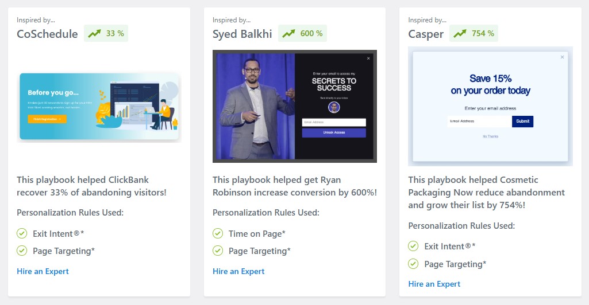The image size is (589, 305).
Task: Click Page Targeting text in CoSchedule card
Action: click(63, 251)
